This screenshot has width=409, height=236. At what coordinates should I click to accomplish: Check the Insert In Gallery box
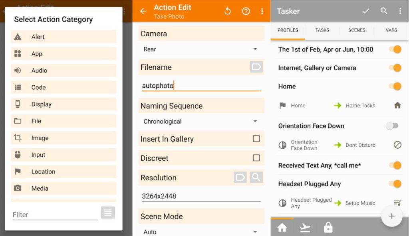[x=256, y=139]
